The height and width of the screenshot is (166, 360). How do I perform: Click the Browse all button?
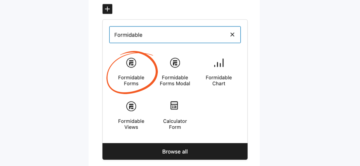coord(175,151)
